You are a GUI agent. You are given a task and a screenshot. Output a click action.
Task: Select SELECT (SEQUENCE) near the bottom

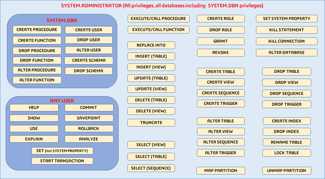coord(151,168)
